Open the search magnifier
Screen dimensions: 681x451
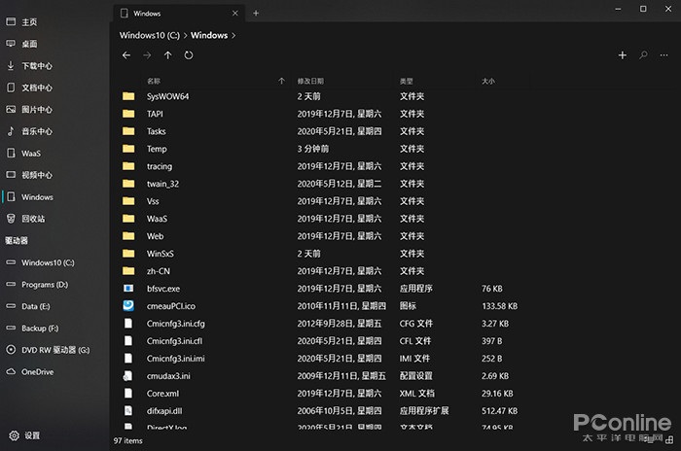pos(643,55)
